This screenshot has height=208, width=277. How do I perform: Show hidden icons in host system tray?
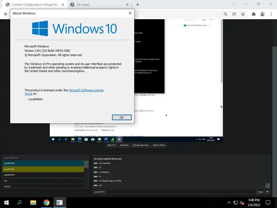coord(229,203)
